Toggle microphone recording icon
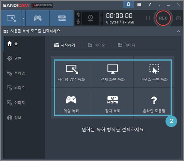 click(x=78, y=21)
